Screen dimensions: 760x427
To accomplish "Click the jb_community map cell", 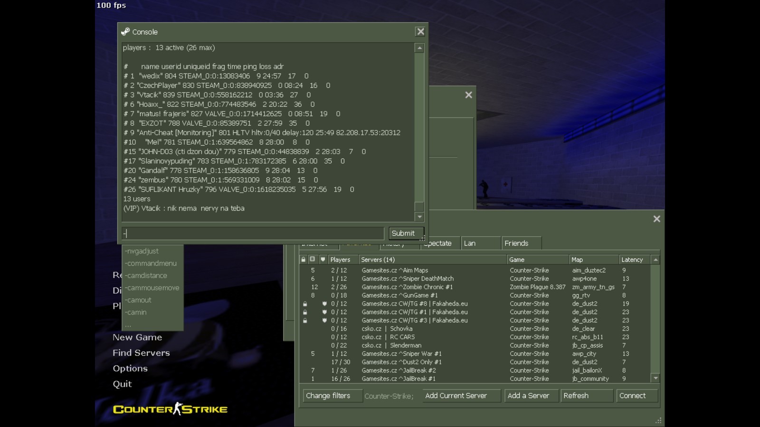I will (590, 379).
